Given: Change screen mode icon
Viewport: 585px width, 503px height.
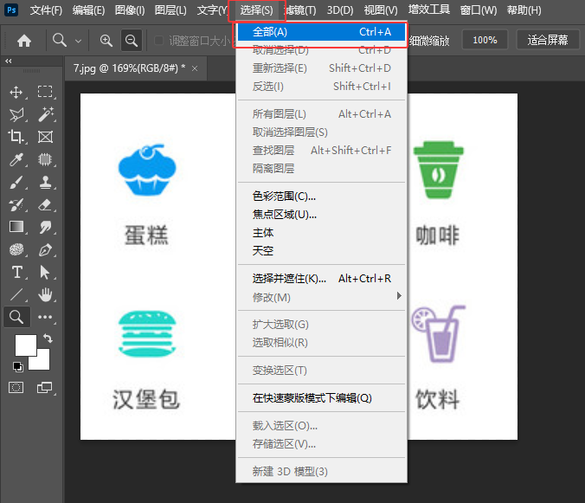Looking at the screenshot, I should point(45,388).
